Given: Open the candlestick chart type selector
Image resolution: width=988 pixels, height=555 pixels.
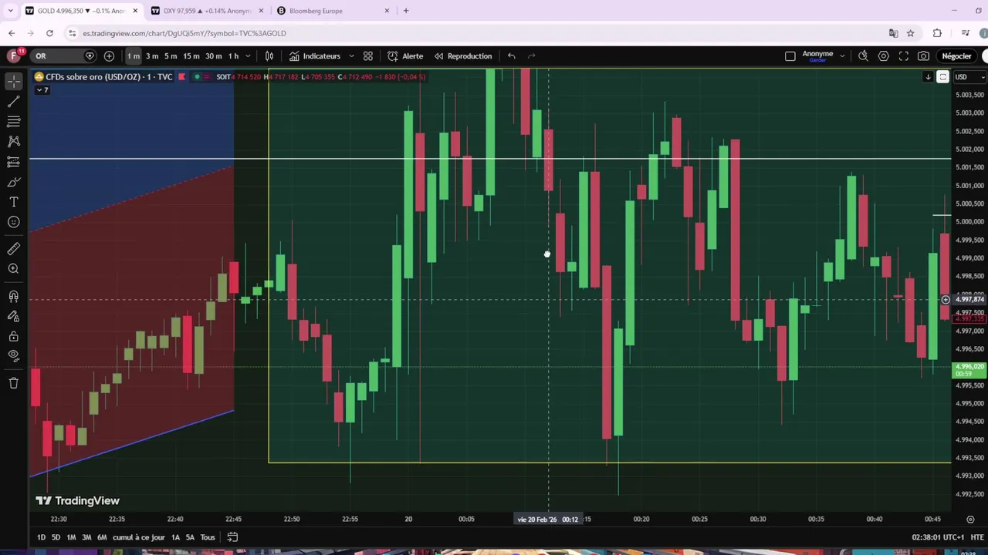Looking at the screenshot, I should point(269,55).
